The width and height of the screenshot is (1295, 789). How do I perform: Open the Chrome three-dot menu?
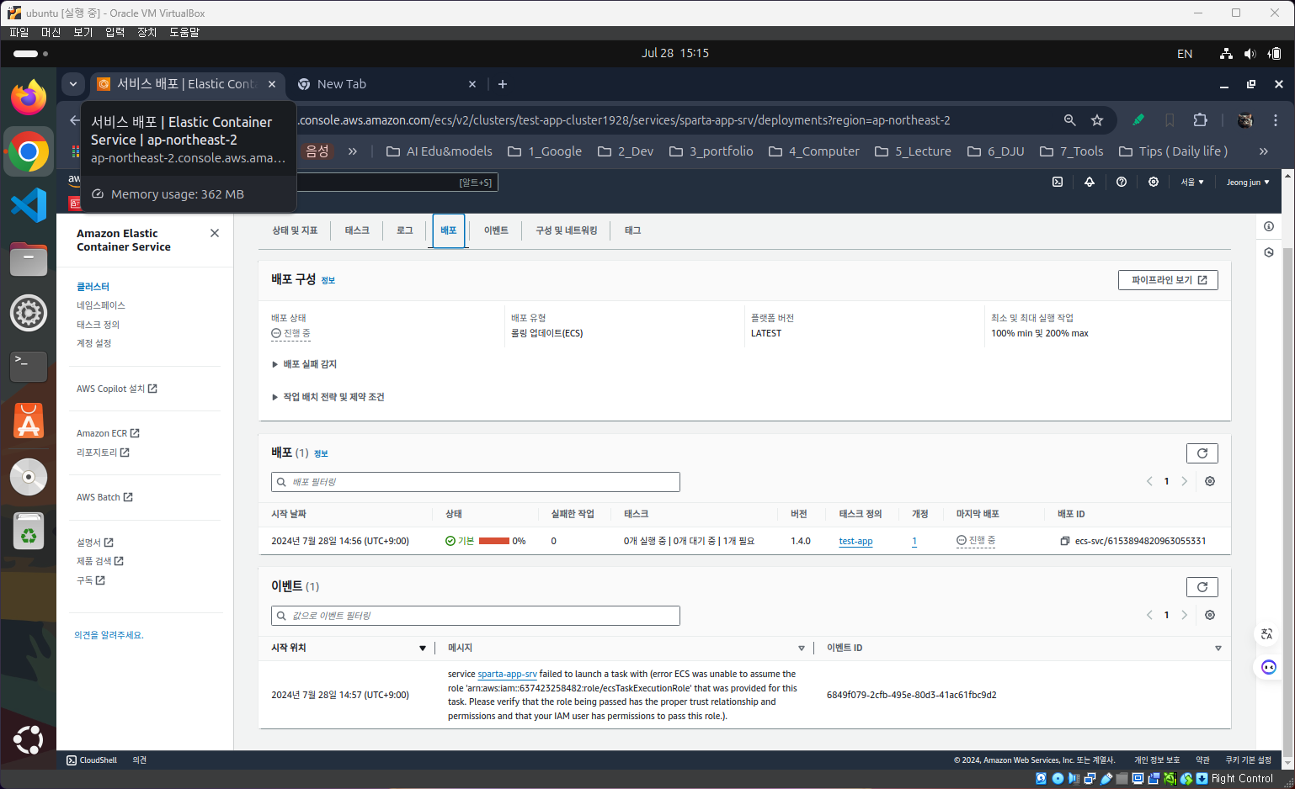point(1276,120)
